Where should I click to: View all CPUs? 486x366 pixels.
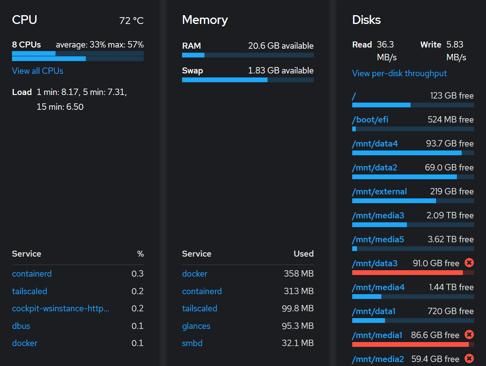38,71
